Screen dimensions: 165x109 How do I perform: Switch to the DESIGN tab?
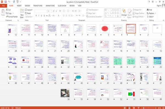27,6
